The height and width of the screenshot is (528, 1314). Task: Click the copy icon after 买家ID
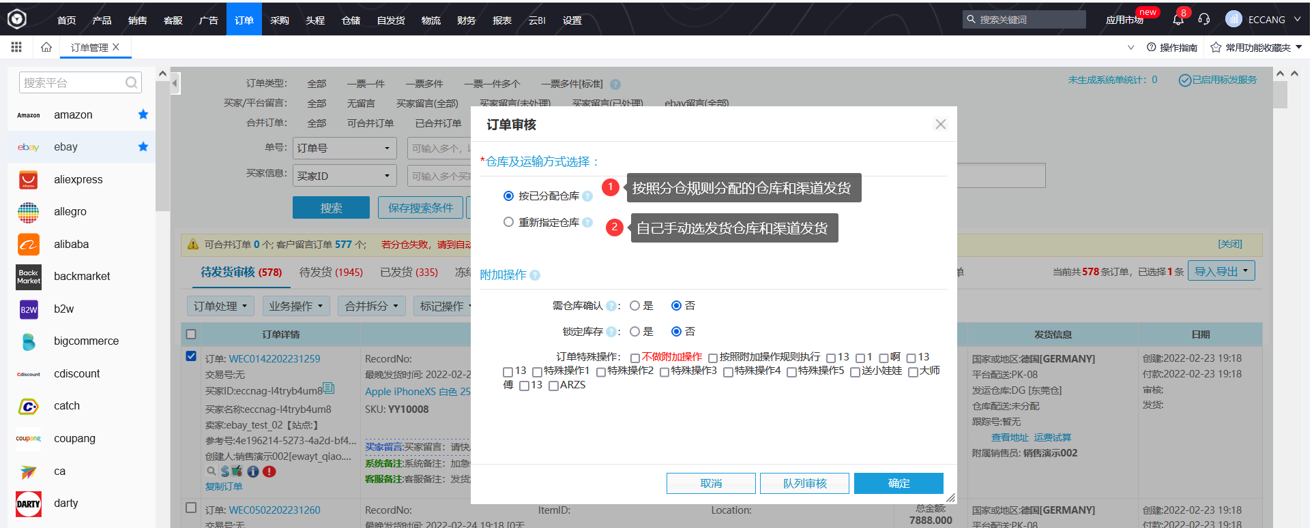point(329,388)
